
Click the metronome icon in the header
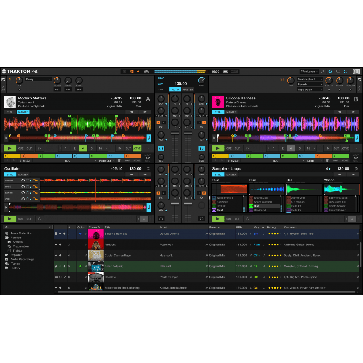point(131,72)
